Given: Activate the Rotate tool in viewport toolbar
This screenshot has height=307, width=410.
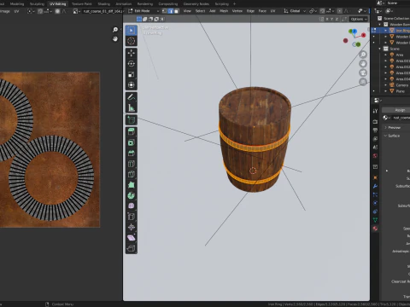Looking at the screenshot, I should pyautogui.click(x=131, y=64).
